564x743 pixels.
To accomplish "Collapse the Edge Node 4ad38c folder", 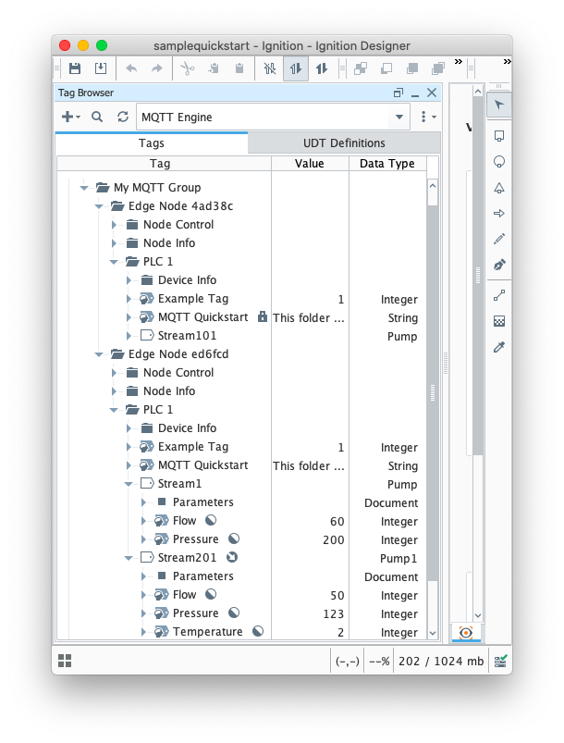I will coord(99,206).
